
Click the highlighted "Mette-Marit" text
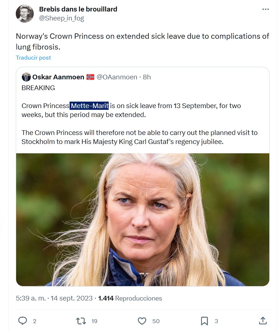(89, 106)
